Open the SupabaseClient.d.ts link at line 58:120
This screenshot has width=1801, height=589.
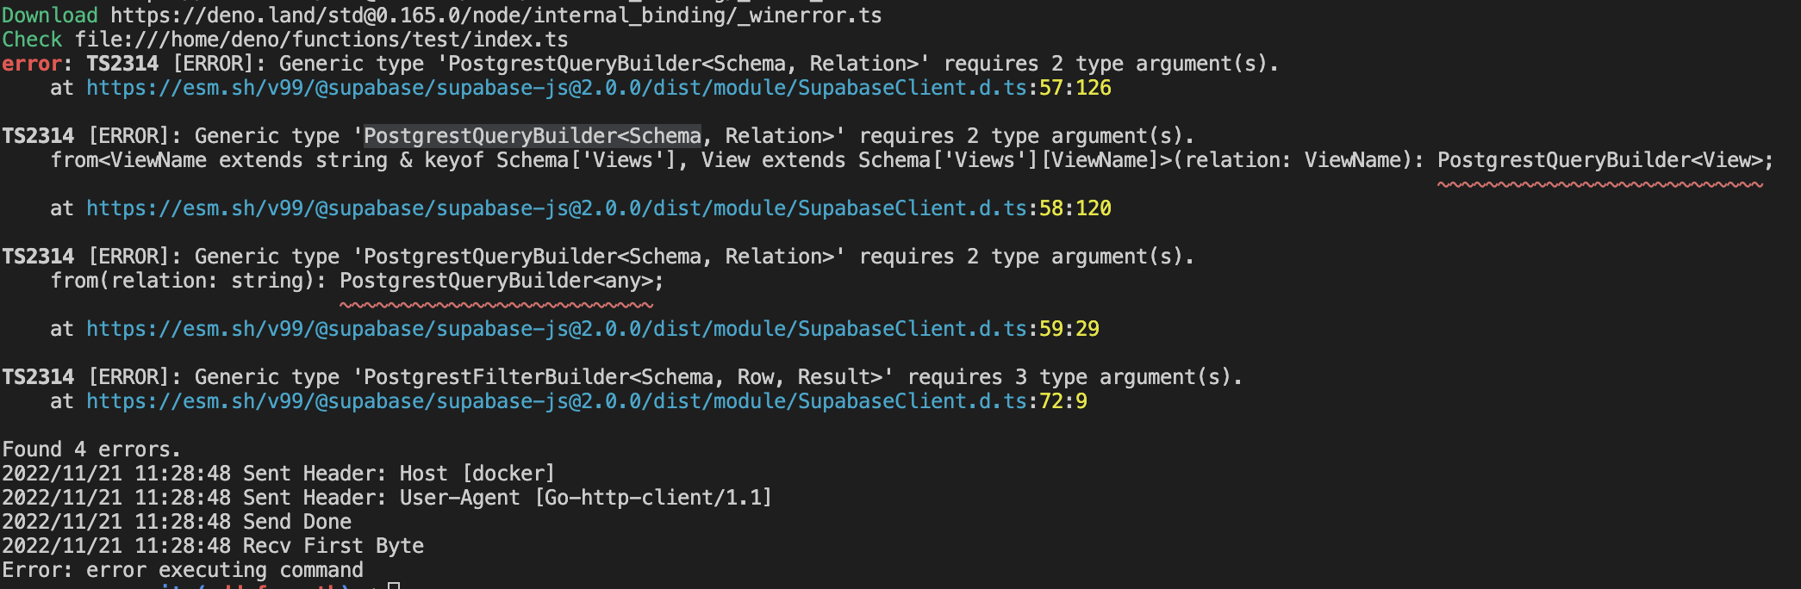pyautogui.click(x=598, y=208)
